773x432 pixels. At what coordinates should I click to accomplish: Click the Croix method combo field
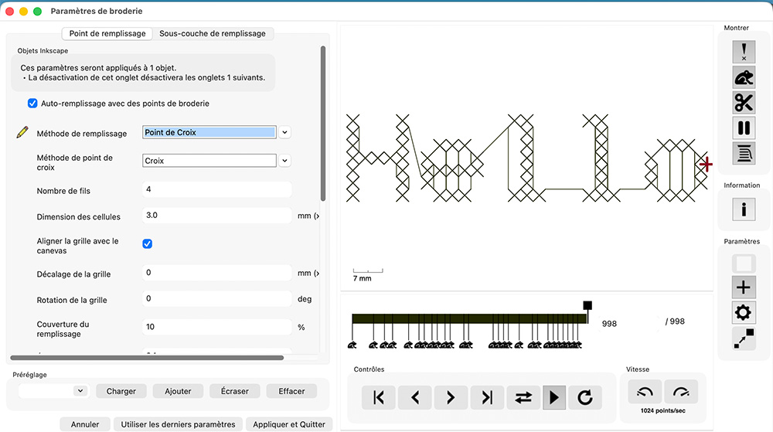pos(209,161)
